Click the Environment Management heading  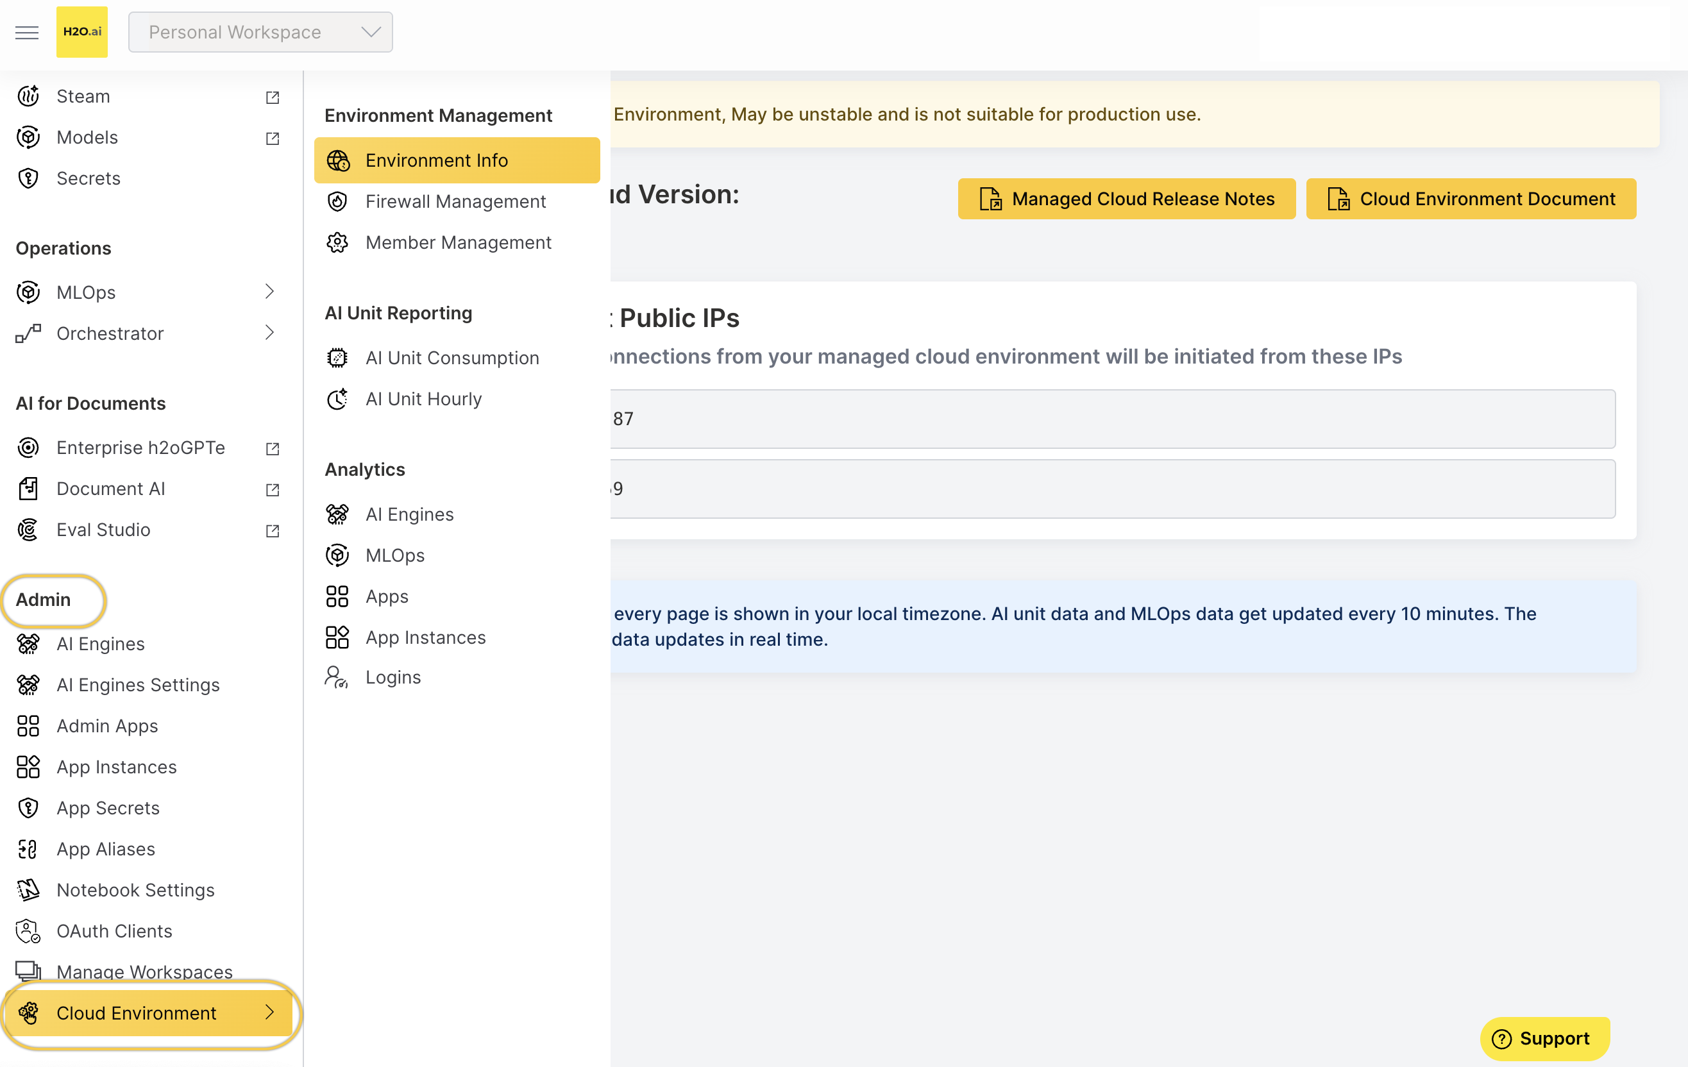point(438,115)
